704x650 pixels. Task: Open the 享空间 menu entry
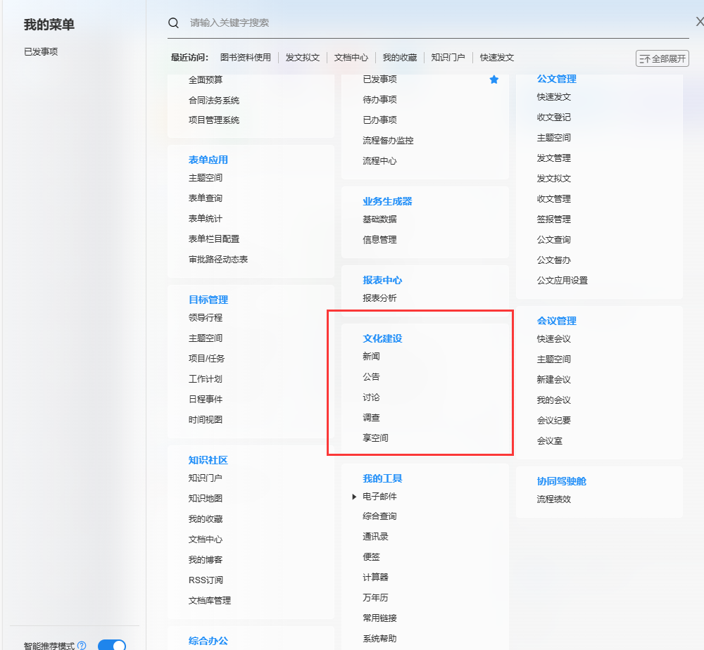click(x=375, y=438)
